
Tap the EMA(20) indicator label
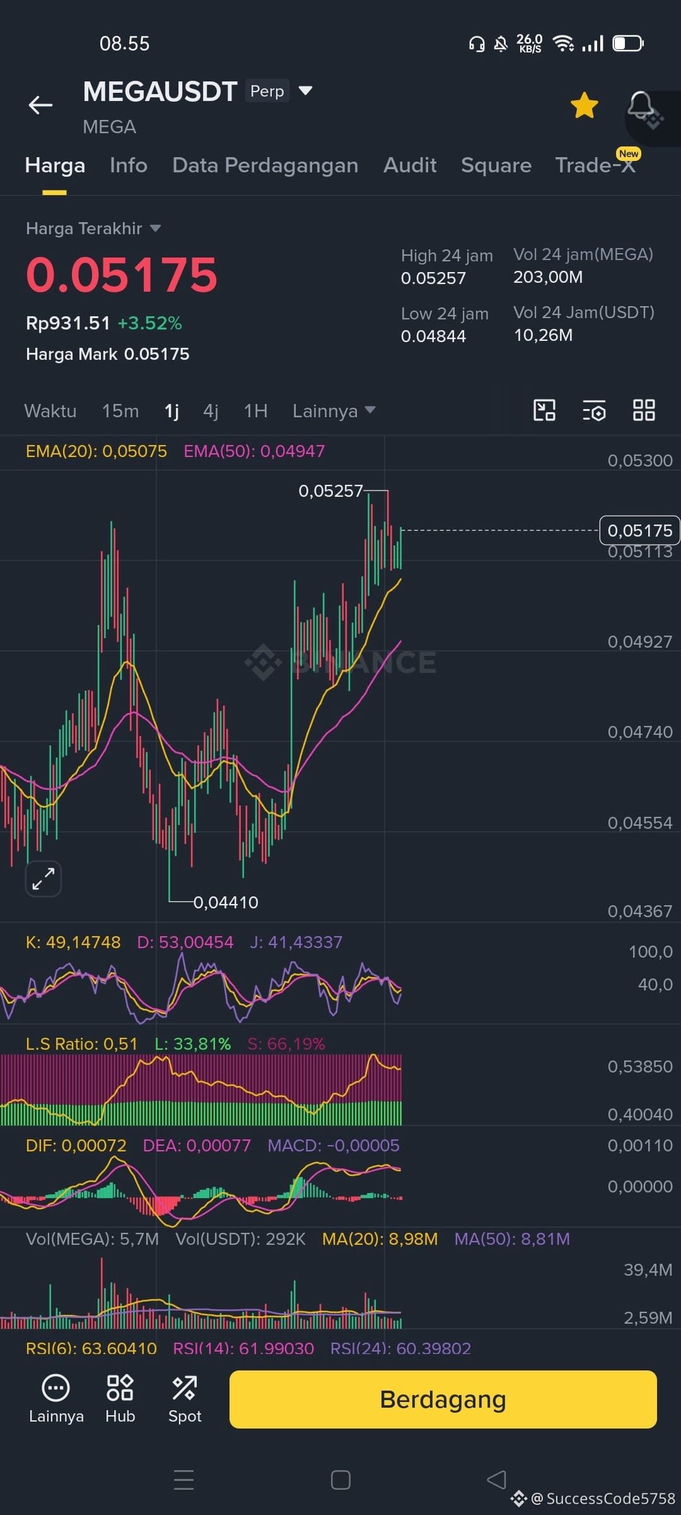[96, 451]
